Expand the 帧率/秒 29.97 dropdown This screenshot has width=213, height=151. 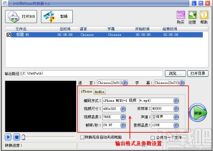(x=123, y=125)
